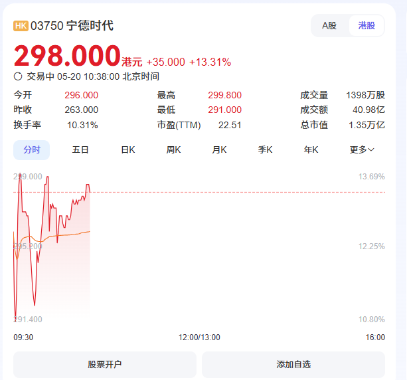407x380 pixels.
Task: Switch to the 日K daily candlestick tab
Action: click(127, 150)
